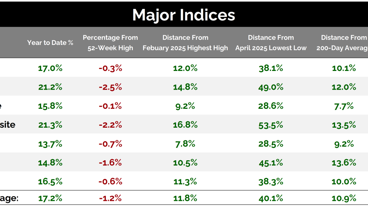Select the 17.2% average Year to Date value

50,198
